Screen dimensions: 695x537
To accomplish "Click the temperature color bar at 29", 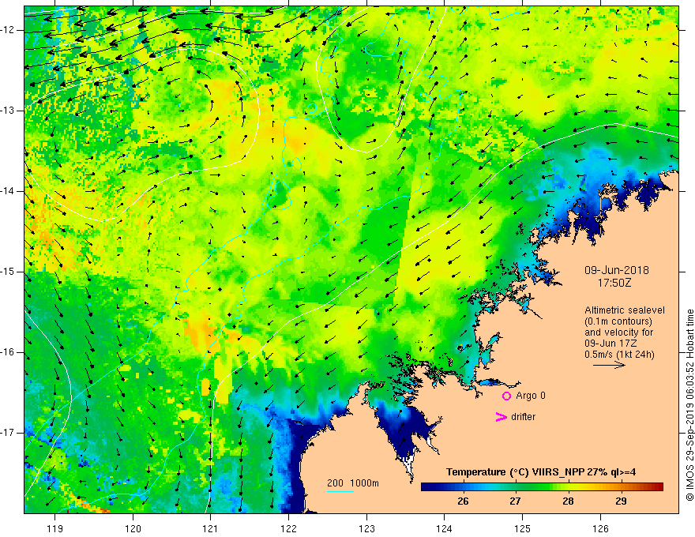I will [621, 487].
